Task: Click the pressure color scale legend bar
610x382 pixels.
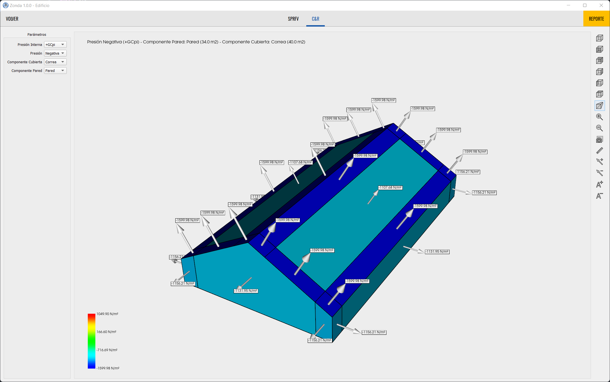Action: pos(91,341)
